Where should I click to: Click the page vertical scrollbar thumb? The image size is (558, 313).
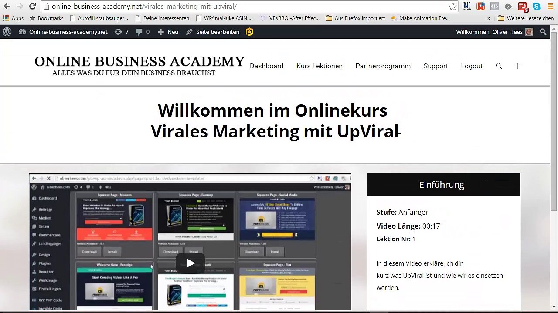point(554,122)
